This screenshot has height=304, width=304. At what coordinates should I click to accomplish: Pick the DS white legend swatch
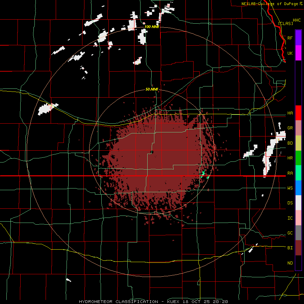298,203
